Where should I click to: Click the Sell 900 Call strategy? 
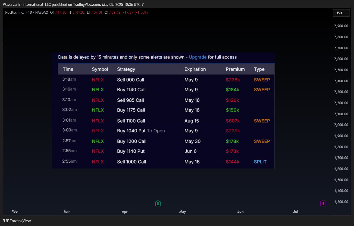(x=131, y=80)
